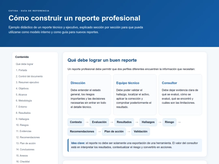This screenshot has width=219, height=164.
Task: Select '11. Evidencias' in the contents
Action: click(x=24, y=131)
